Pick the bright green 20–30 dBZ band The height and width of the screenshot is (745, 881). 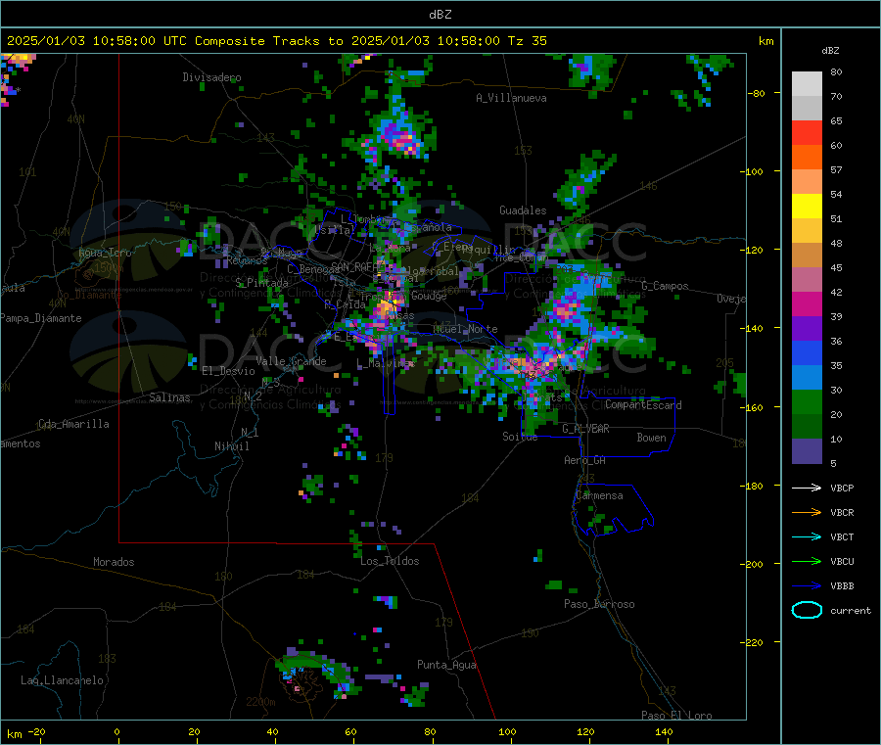pos(807,401)
